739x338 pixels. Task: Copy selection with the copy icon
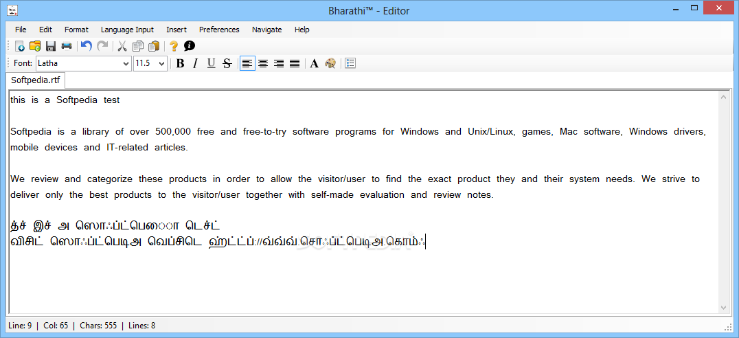coord(138,46)
